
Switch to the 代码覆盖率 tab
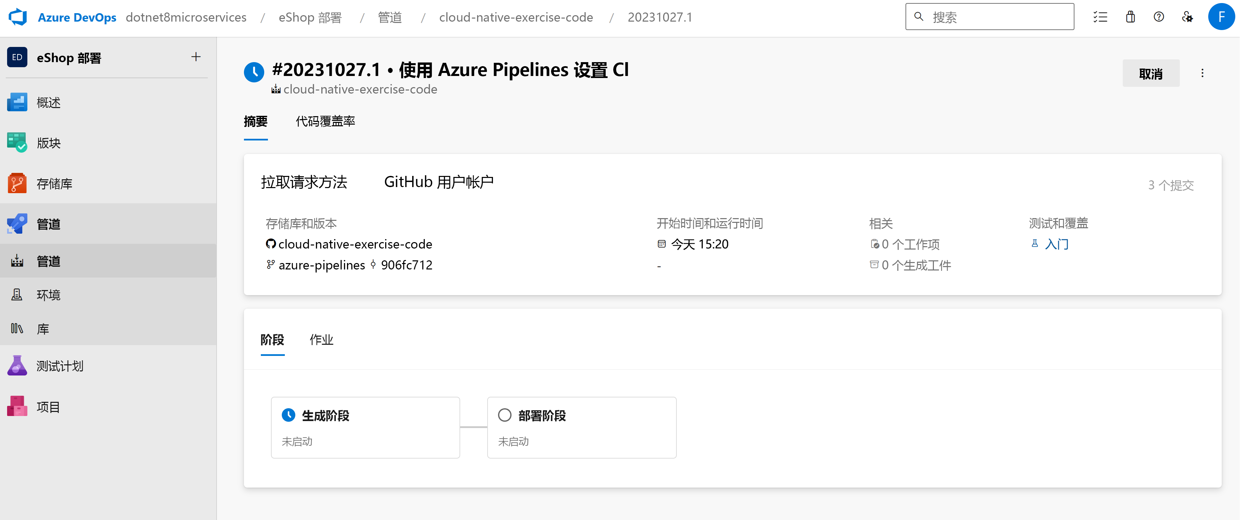325,121
